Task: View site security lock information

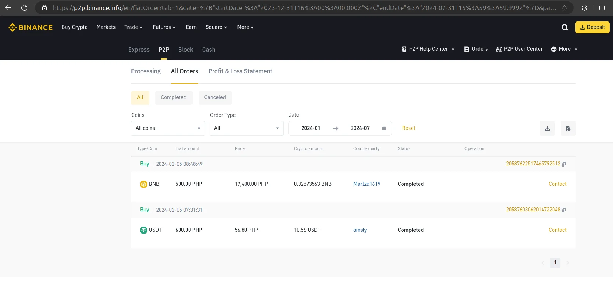Action: (44, 8)
